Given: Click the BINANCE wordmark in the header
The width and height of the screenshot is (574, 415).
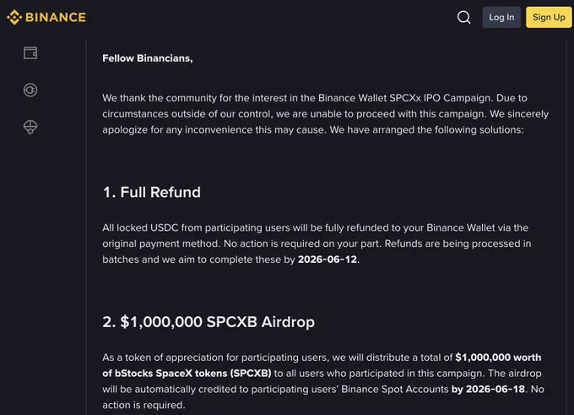Looking at the screenshot, I should (x=56, y=17).
